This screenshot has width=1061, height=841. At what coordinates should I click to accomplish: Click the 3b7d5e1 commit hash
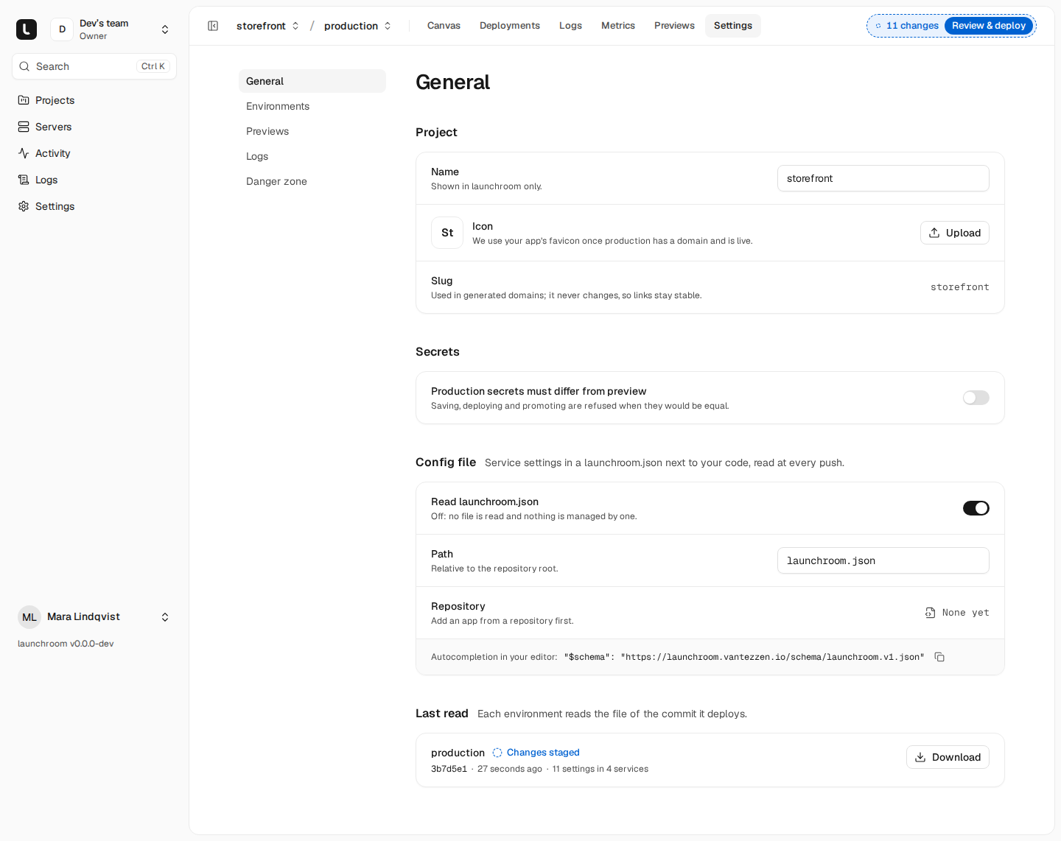coord(449,769)
